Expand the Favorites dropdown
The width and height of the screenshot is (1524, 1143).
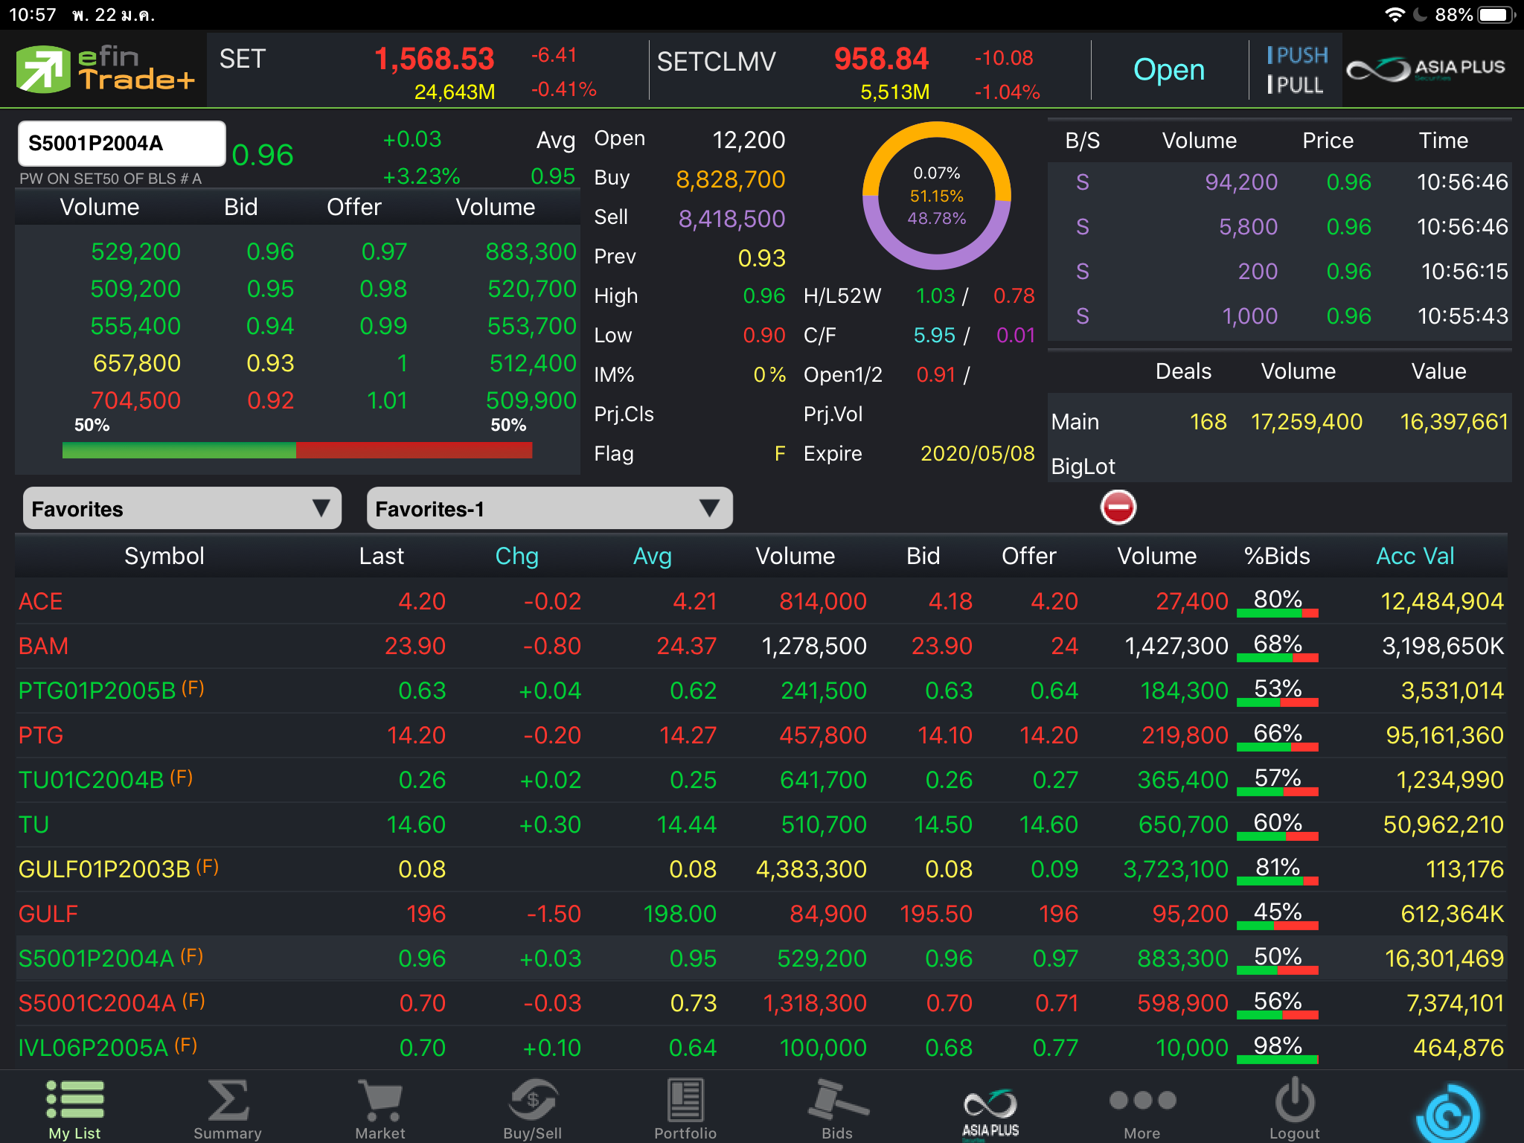(182, 509)
